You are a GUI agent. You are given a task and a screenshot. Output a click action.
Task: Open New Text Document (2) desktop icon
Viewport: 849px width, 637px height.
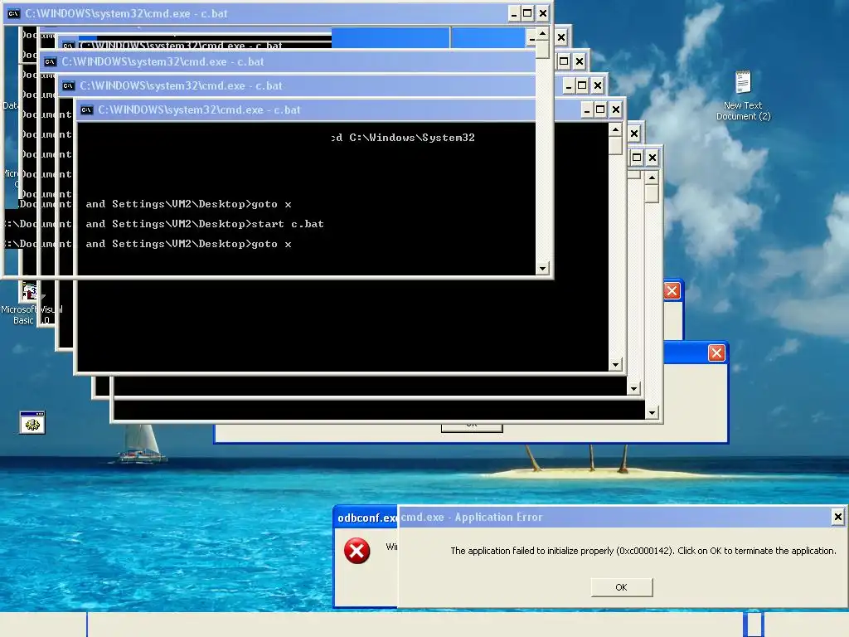pos(743,95)
